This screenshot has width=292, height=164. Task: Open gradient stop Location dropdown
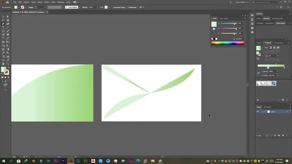click(278, 75)
